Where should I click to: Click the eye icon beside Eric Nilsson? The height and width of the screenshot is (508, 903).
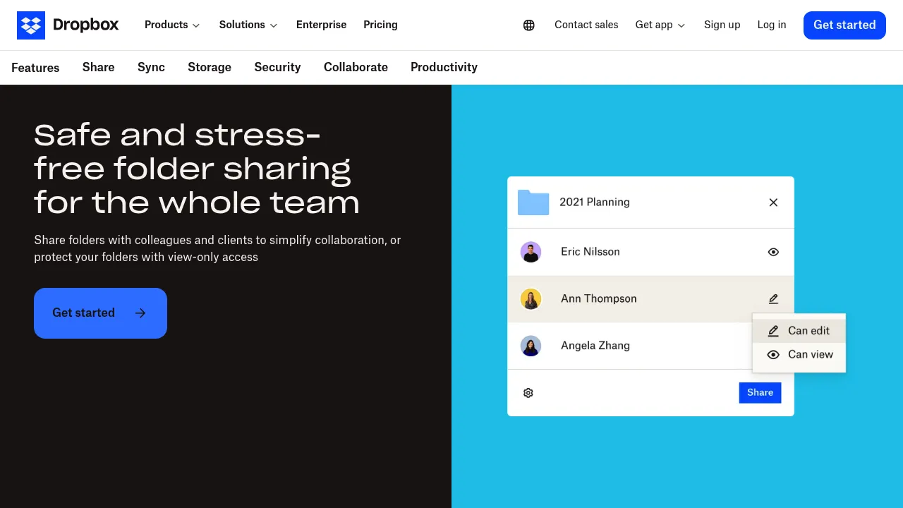pyautogui.click(x=773, y=252)
